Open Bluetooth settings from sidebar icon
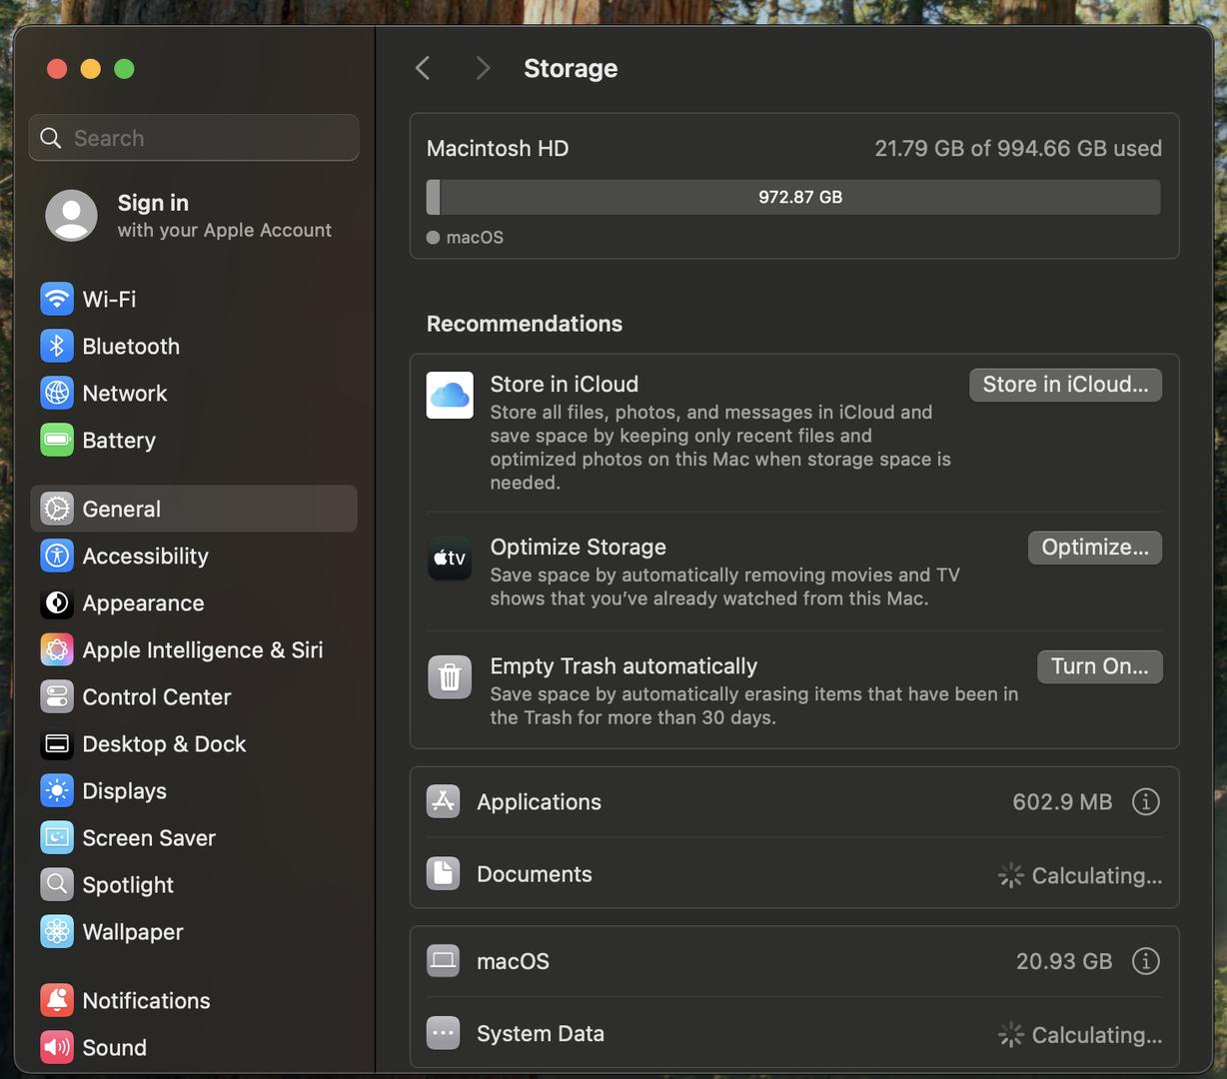This screenshot has width=1227, height=1079. (x=57, y=346)
